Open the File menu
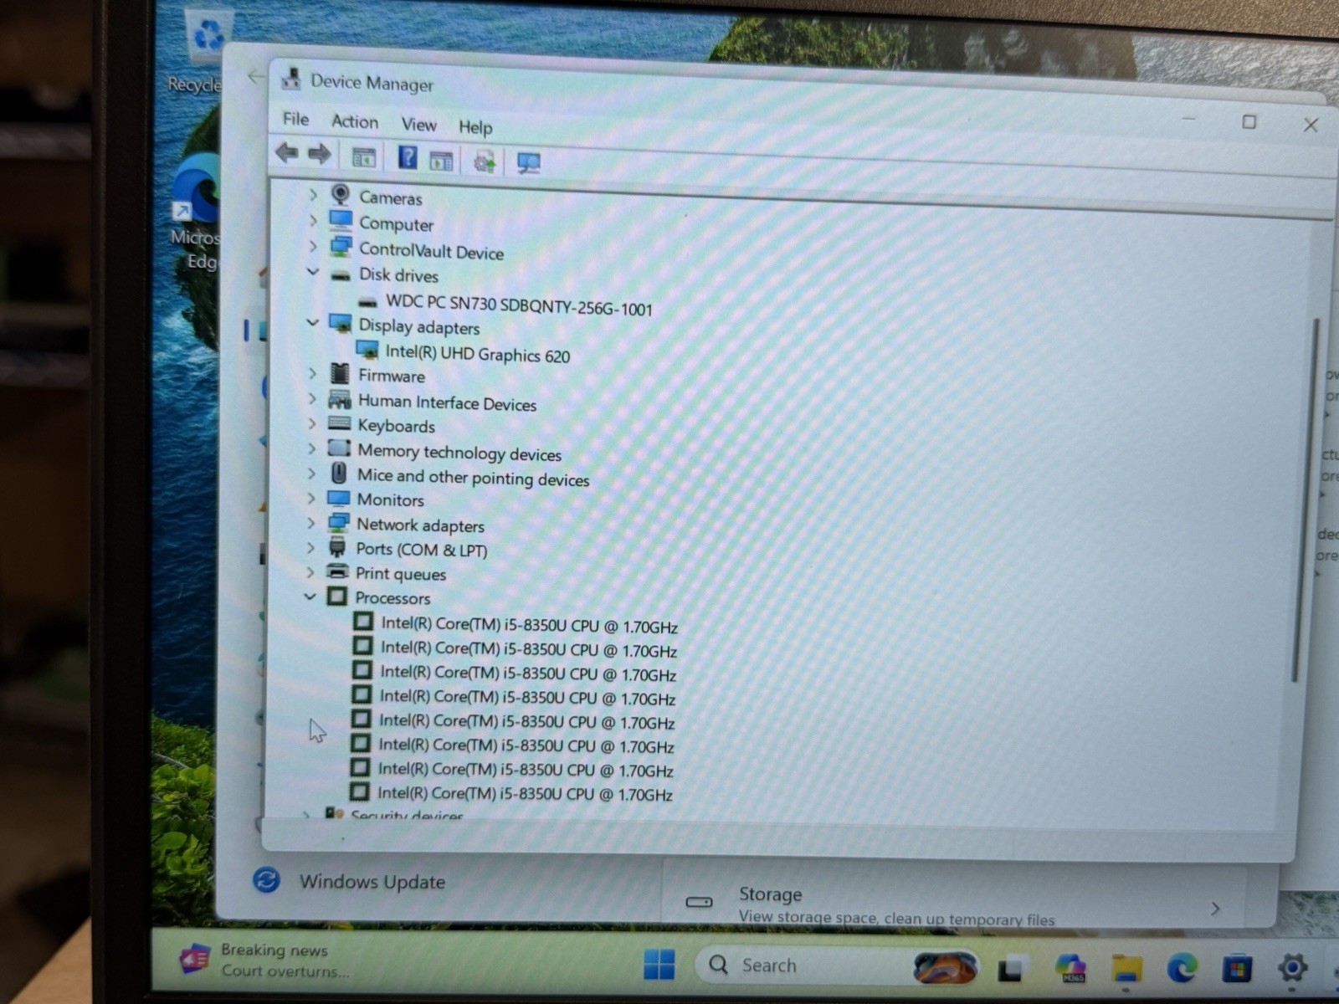Screen dimensions: 1339x1004 [295, 119]
